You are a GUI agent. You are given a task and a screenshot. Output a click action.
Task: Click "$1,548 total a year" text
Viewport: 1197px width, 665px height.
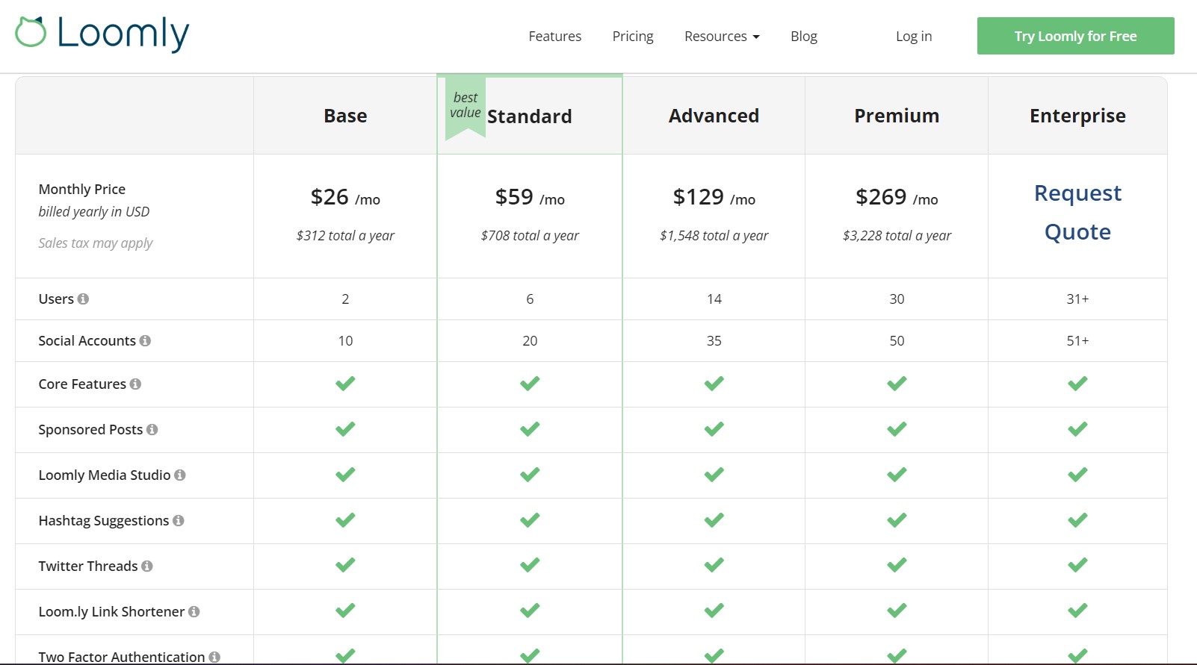pos(714,236)
